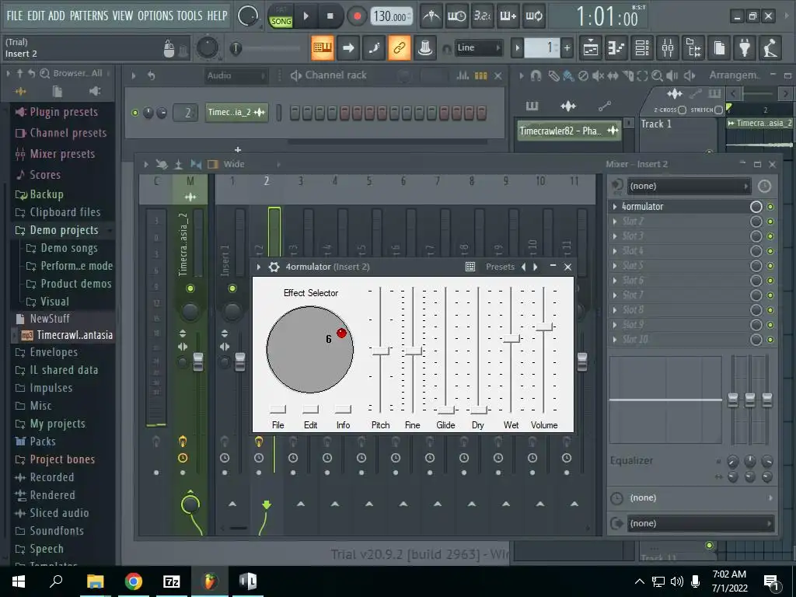Open the OPTIONS menu
The image size is (796, 597).
tap(155, 16)
